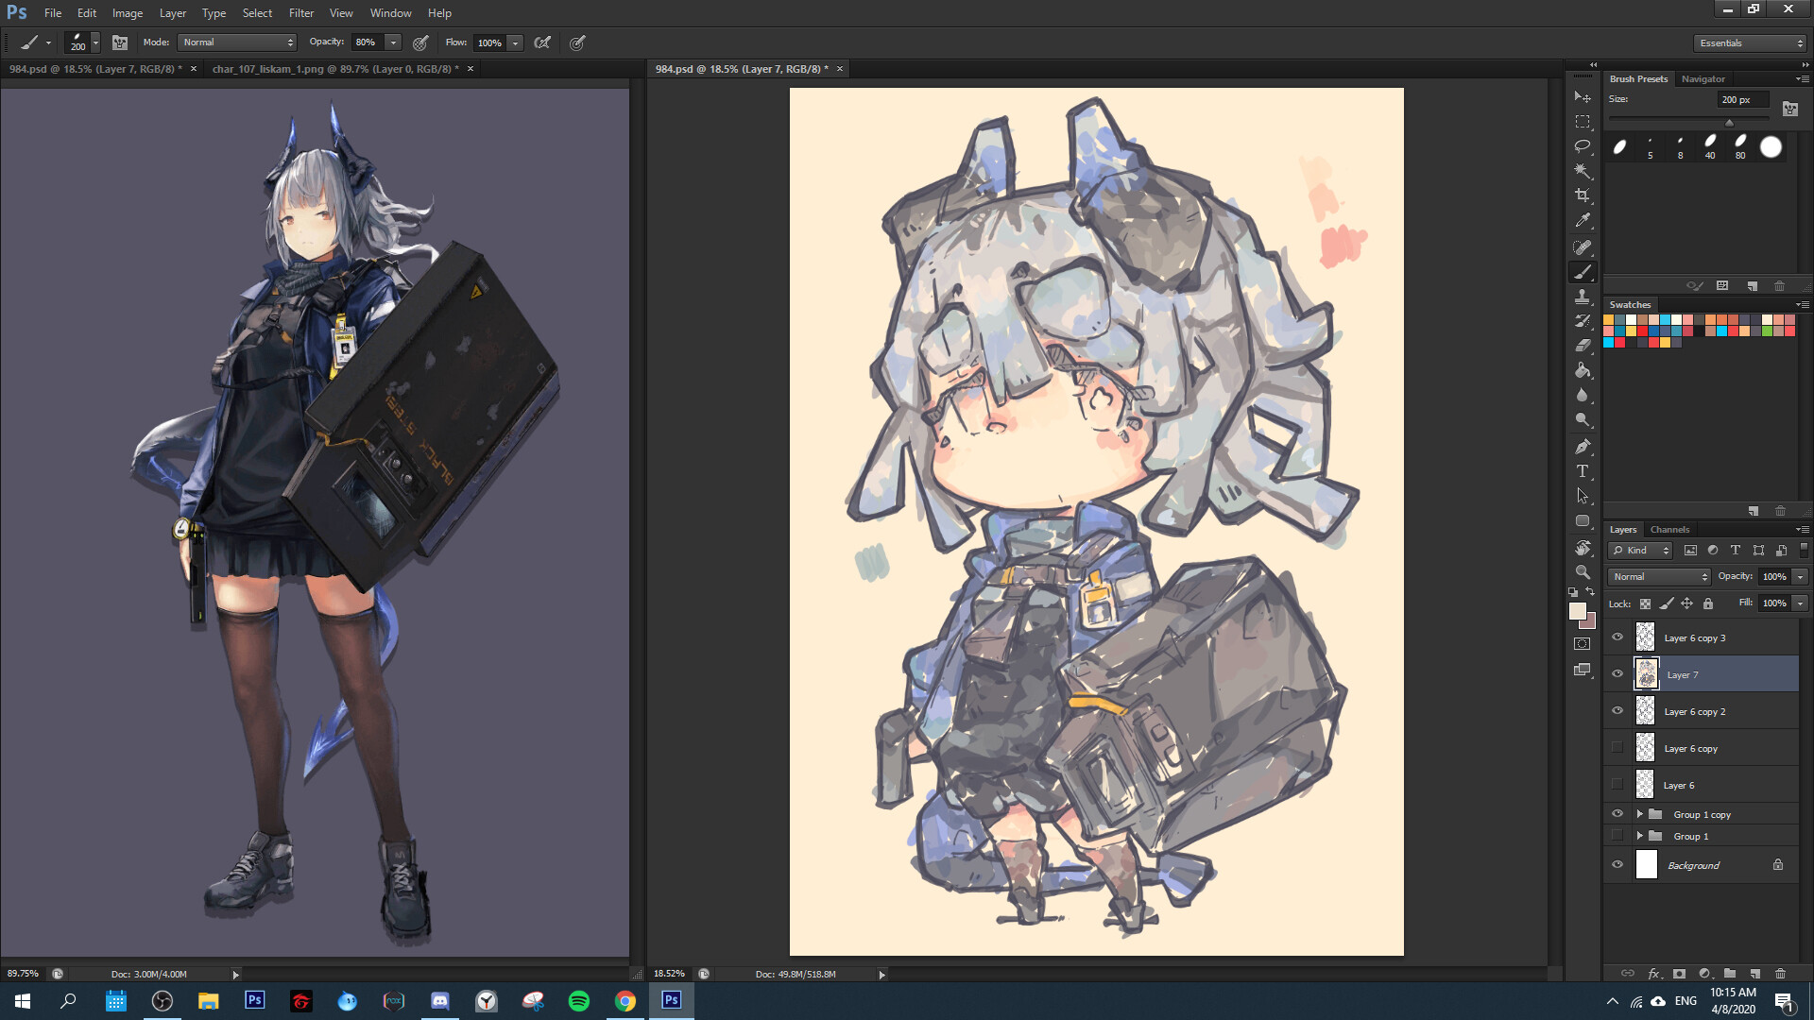Screen dimensions: 1814x1020
Task: Select the Eyedropper tool
Action: tap(1583, 220)
